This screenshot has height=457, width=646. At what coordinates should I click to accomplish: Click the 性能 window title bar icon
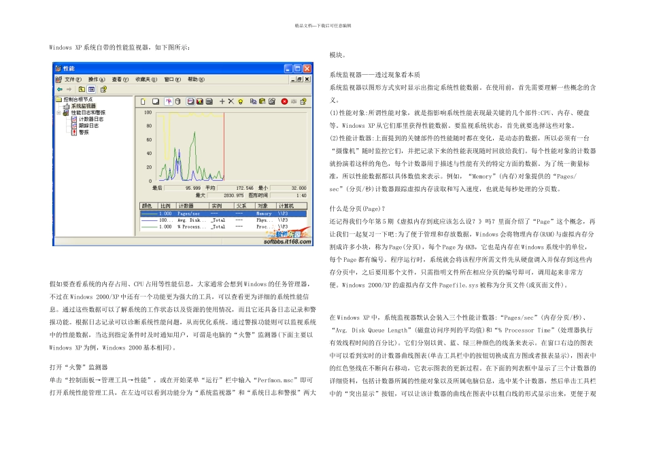(58, 69)
